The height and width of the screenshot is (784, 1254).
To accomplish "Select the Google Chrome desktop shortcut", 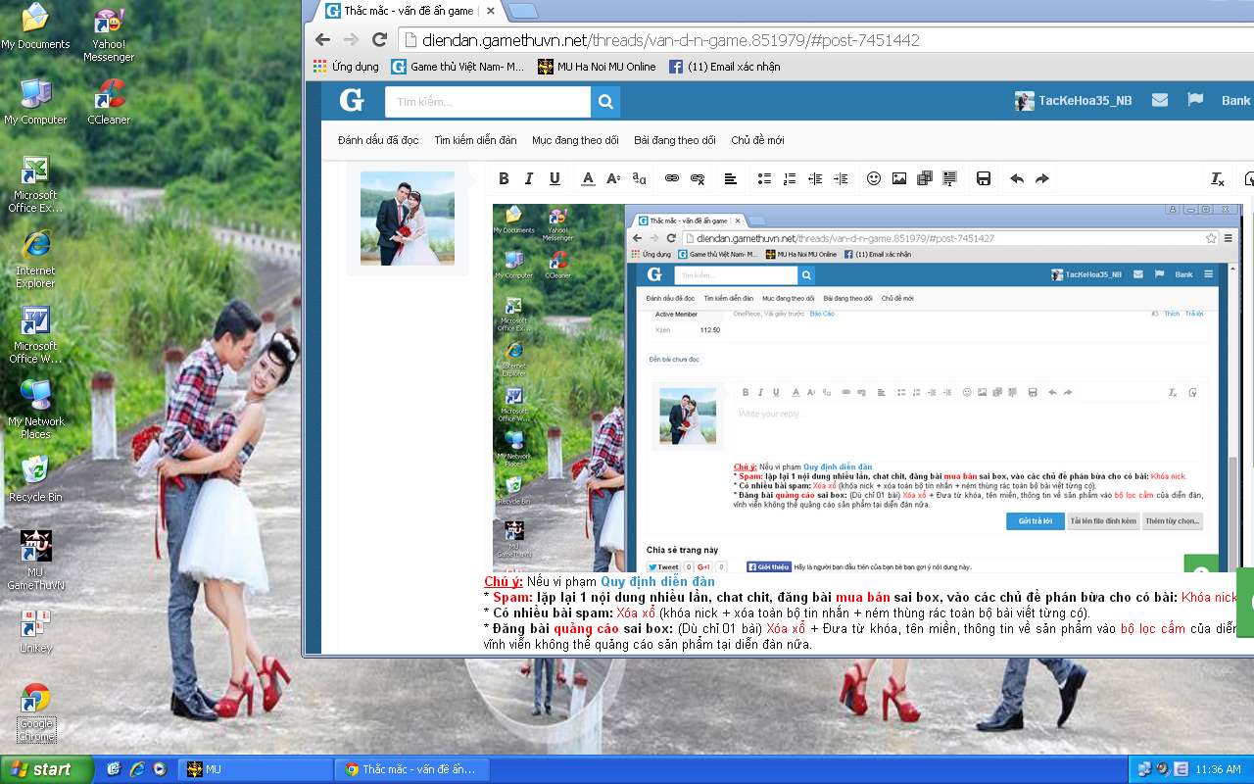I will [36, 712].
